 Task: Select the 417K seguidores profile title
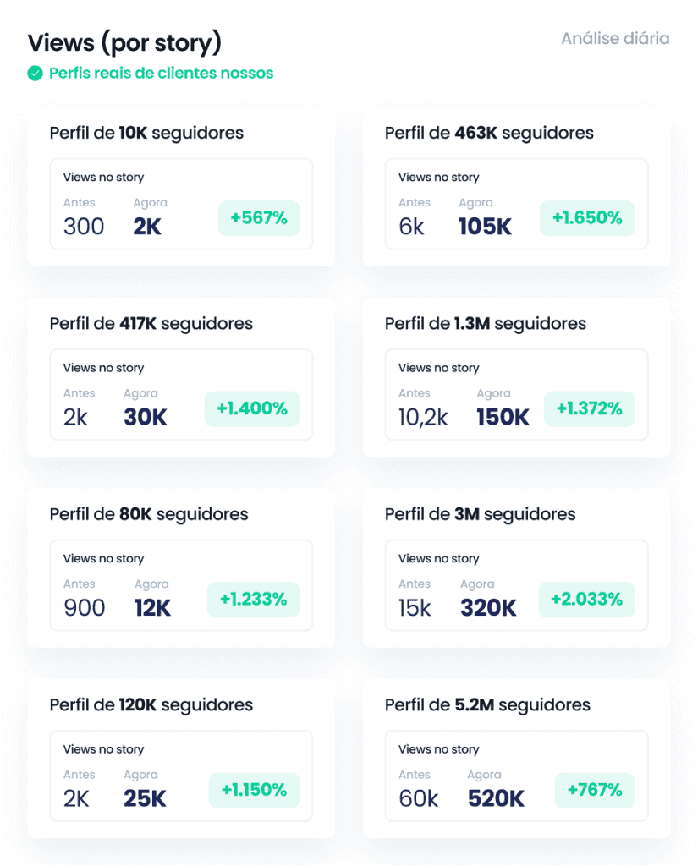(151, 324)
